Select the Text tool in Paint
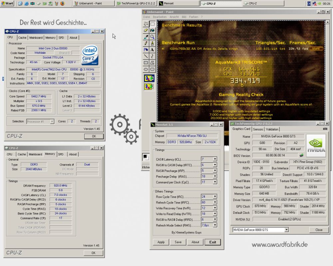This screenshot has width=333, height=266. pos(152,50)
